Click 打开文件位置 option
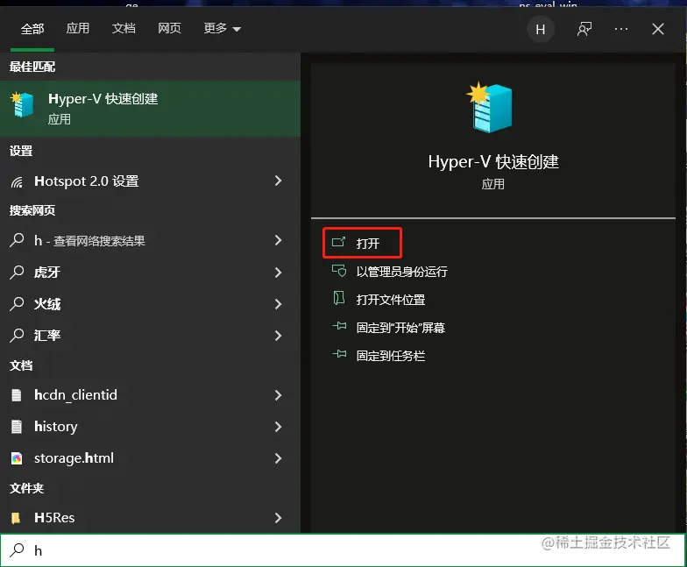The width and height of the screenshot is (687, 567). click(391, 300)
